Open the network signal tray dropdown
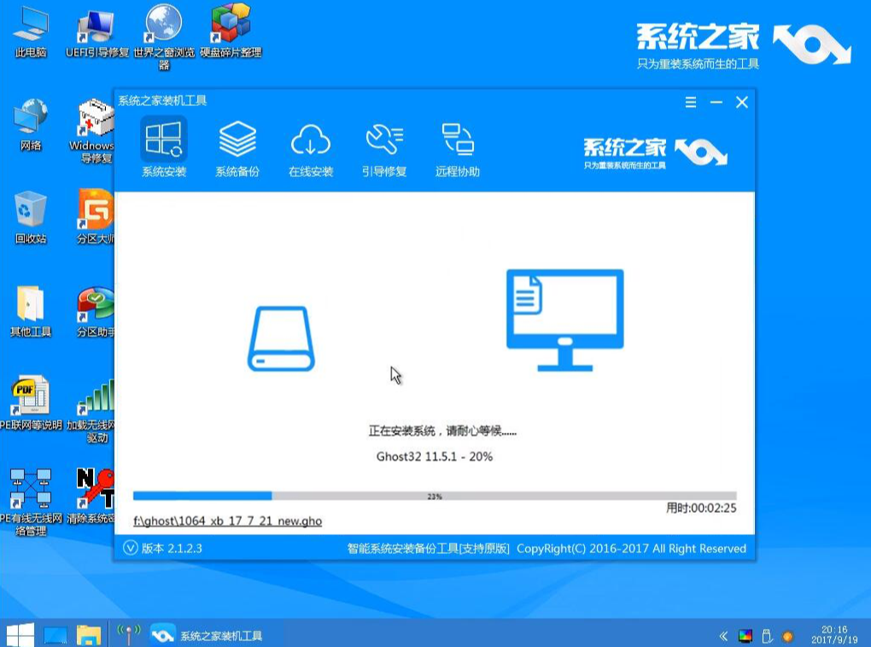Viewport: 871px width, 647px height. tap(129, 634)
